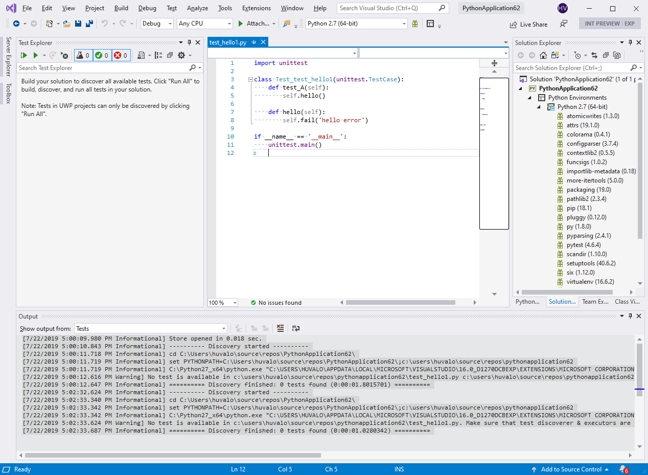
Task: Click Save All in the toolbar
Action: click(89, 24)
